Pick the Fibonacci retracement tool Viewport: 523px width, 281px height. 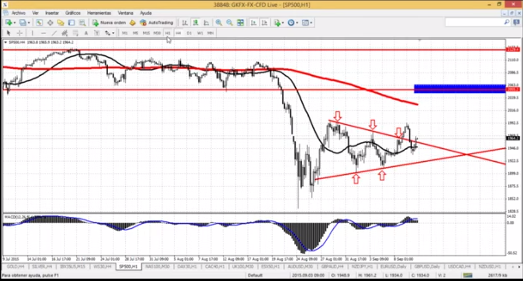click(x=75, y=33)
